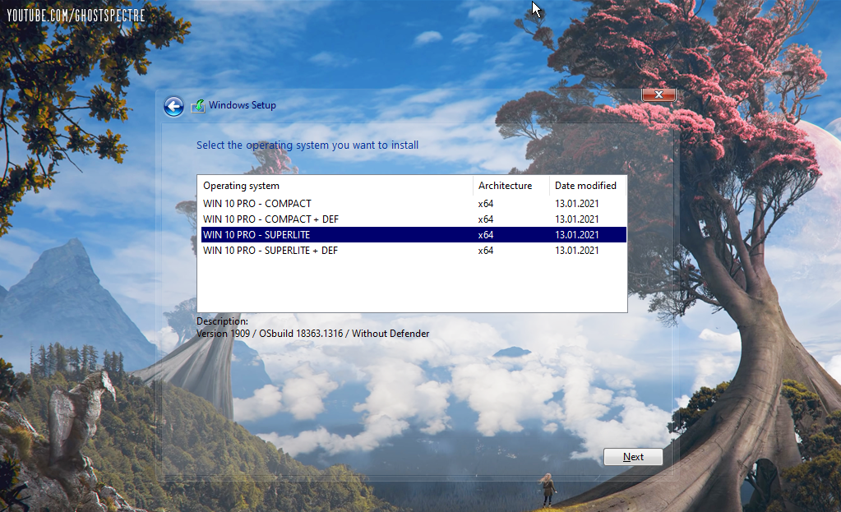Go back with the blue arrow button
The image size is (841, 512).
coord(173,106)
